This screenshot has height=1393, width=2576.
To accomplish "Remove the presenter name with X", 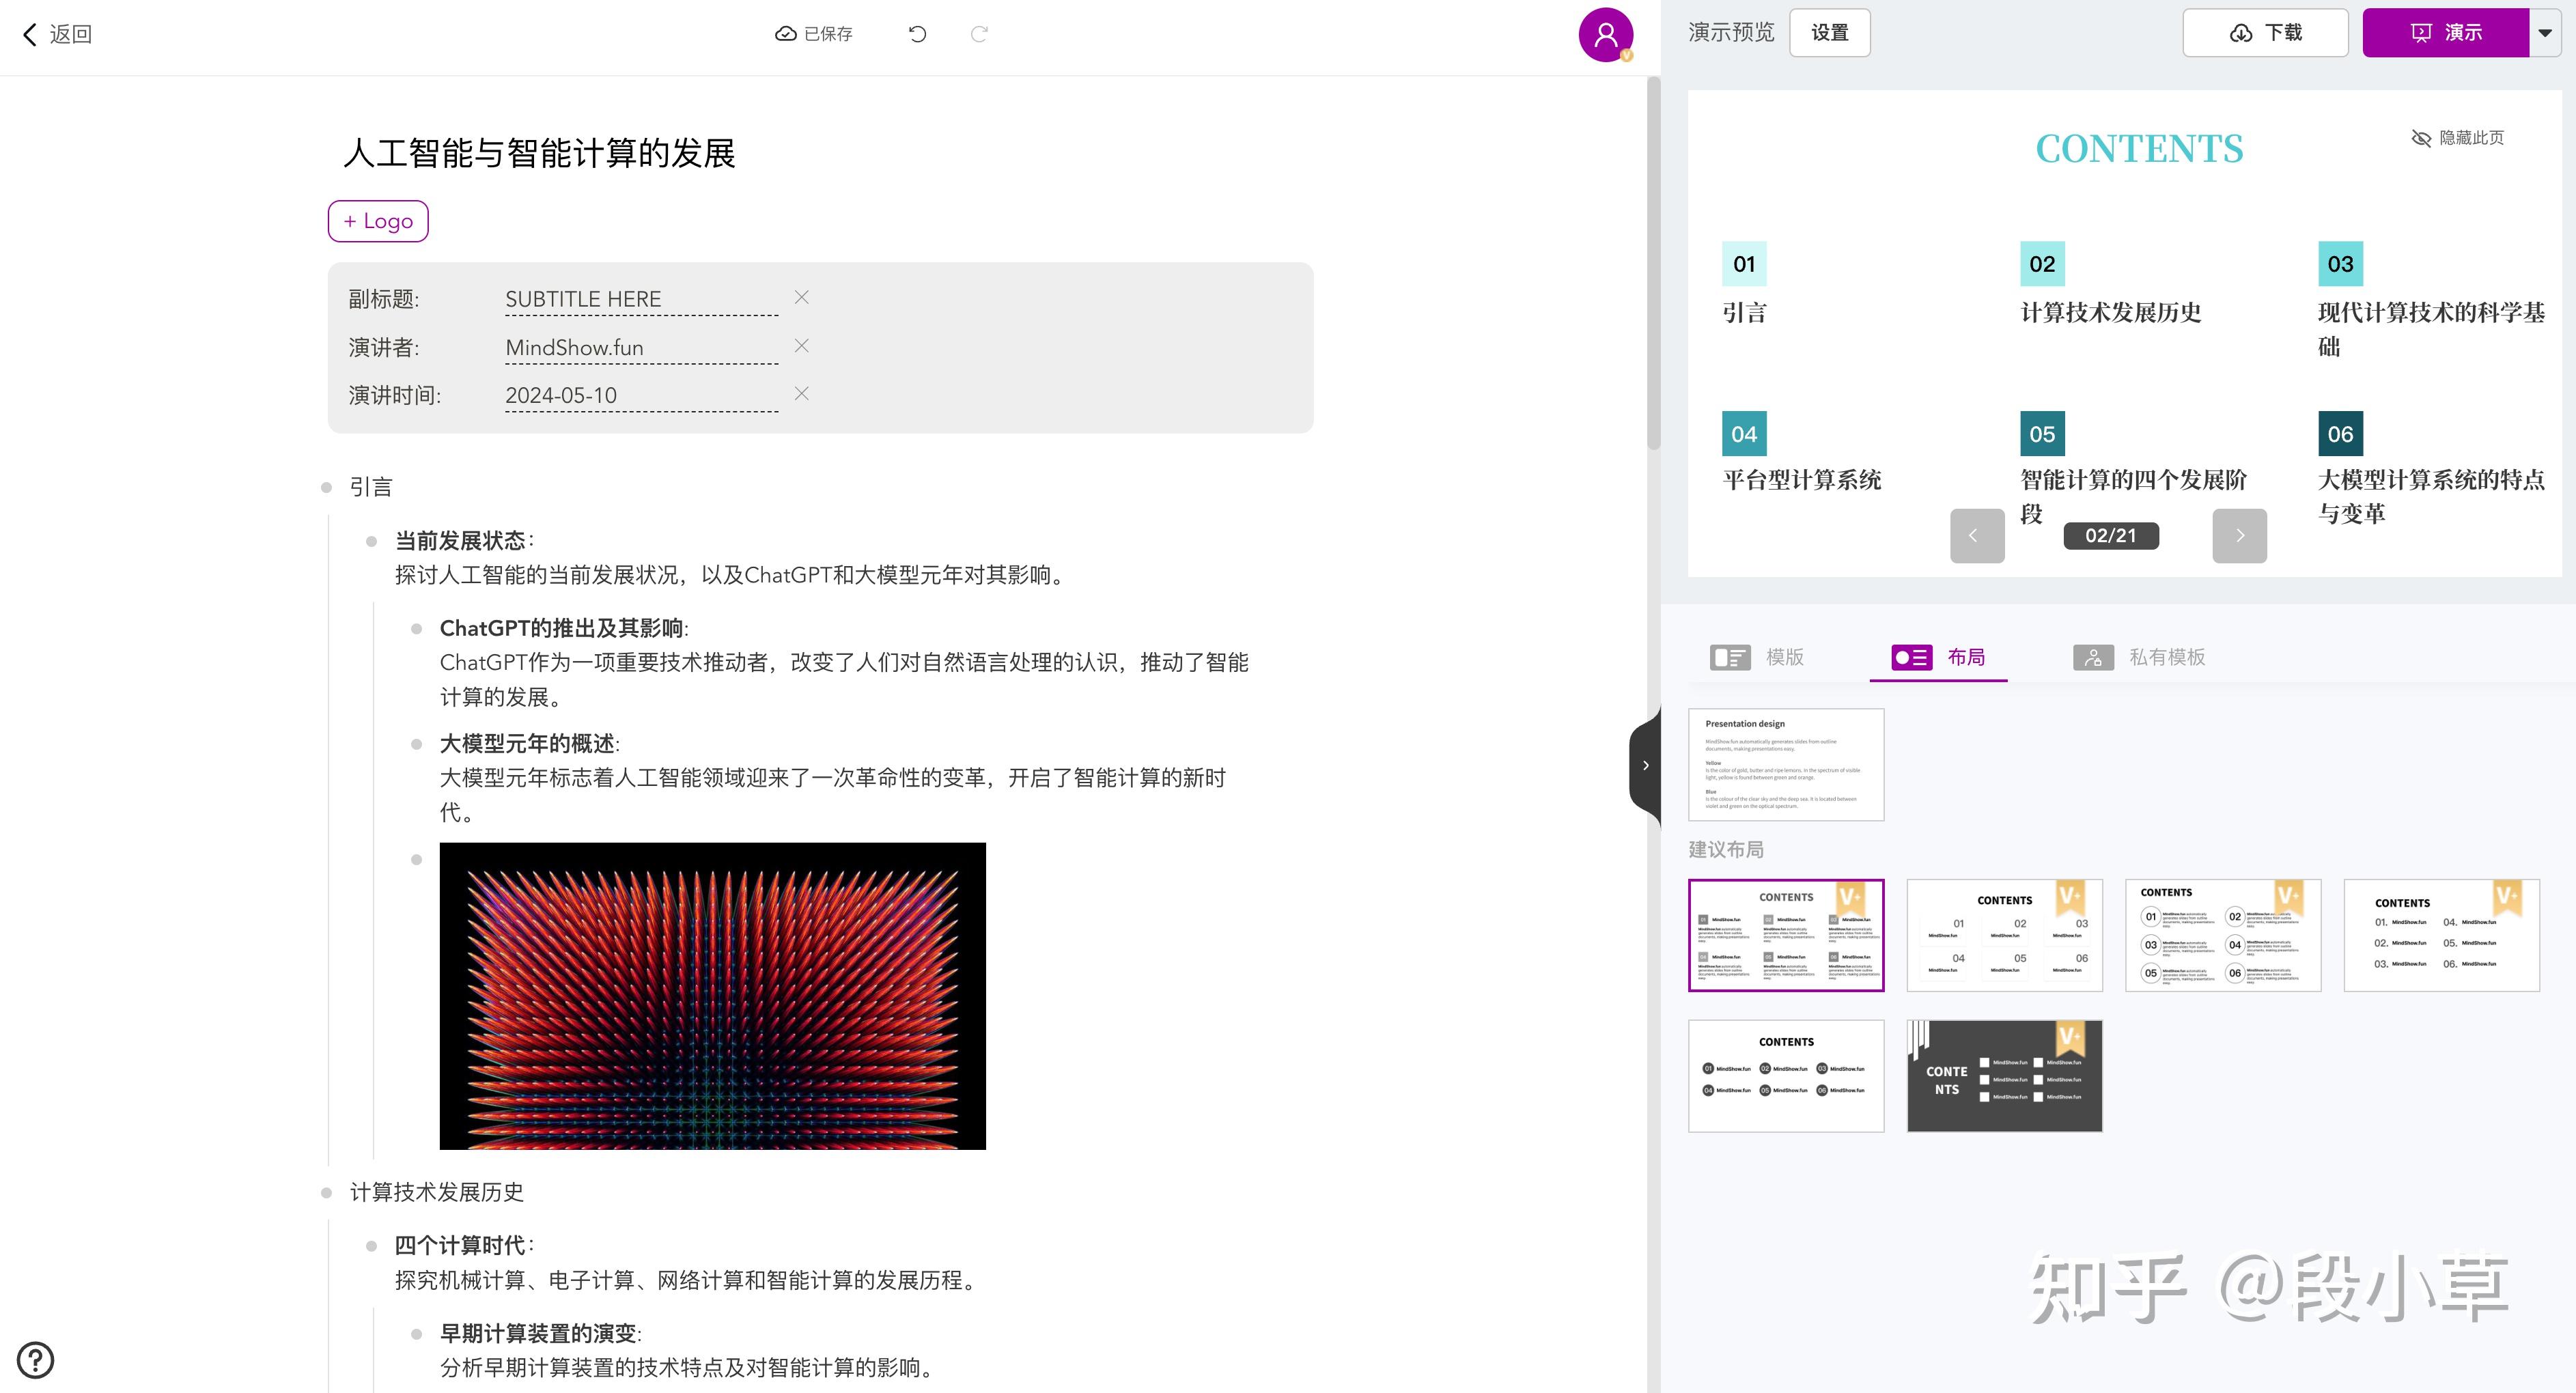I will pyautogui.click(x=801, y=345).
